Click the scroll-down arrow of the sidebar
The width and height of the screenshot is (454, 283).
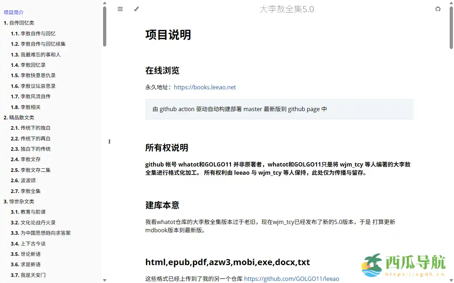(104, 280)
